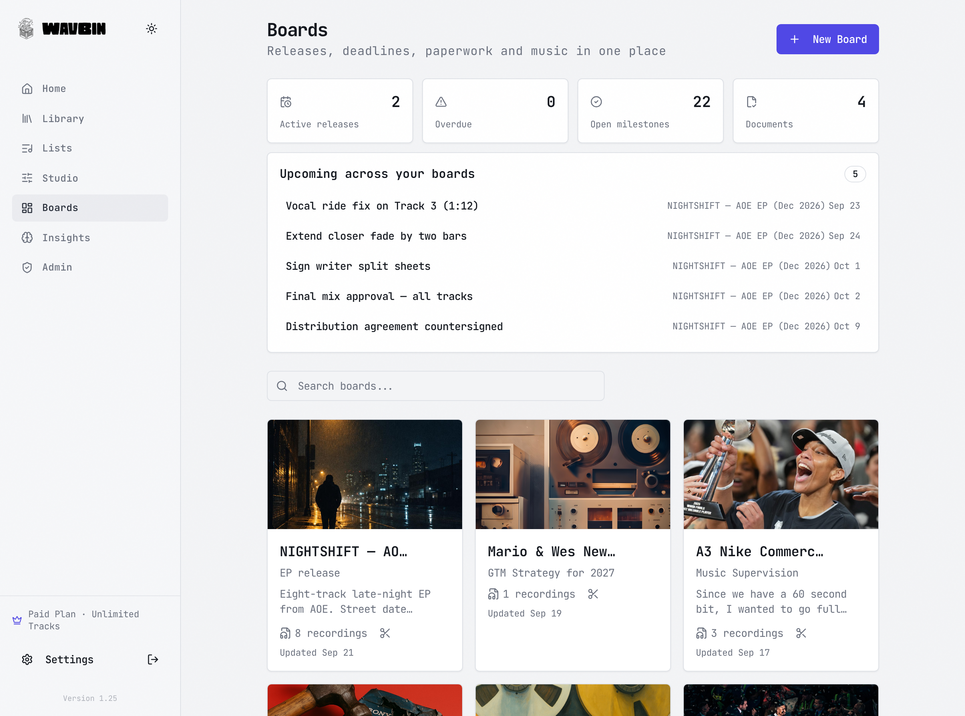
Task: Click the search magnifier icon
Action: tap(282, 386)
